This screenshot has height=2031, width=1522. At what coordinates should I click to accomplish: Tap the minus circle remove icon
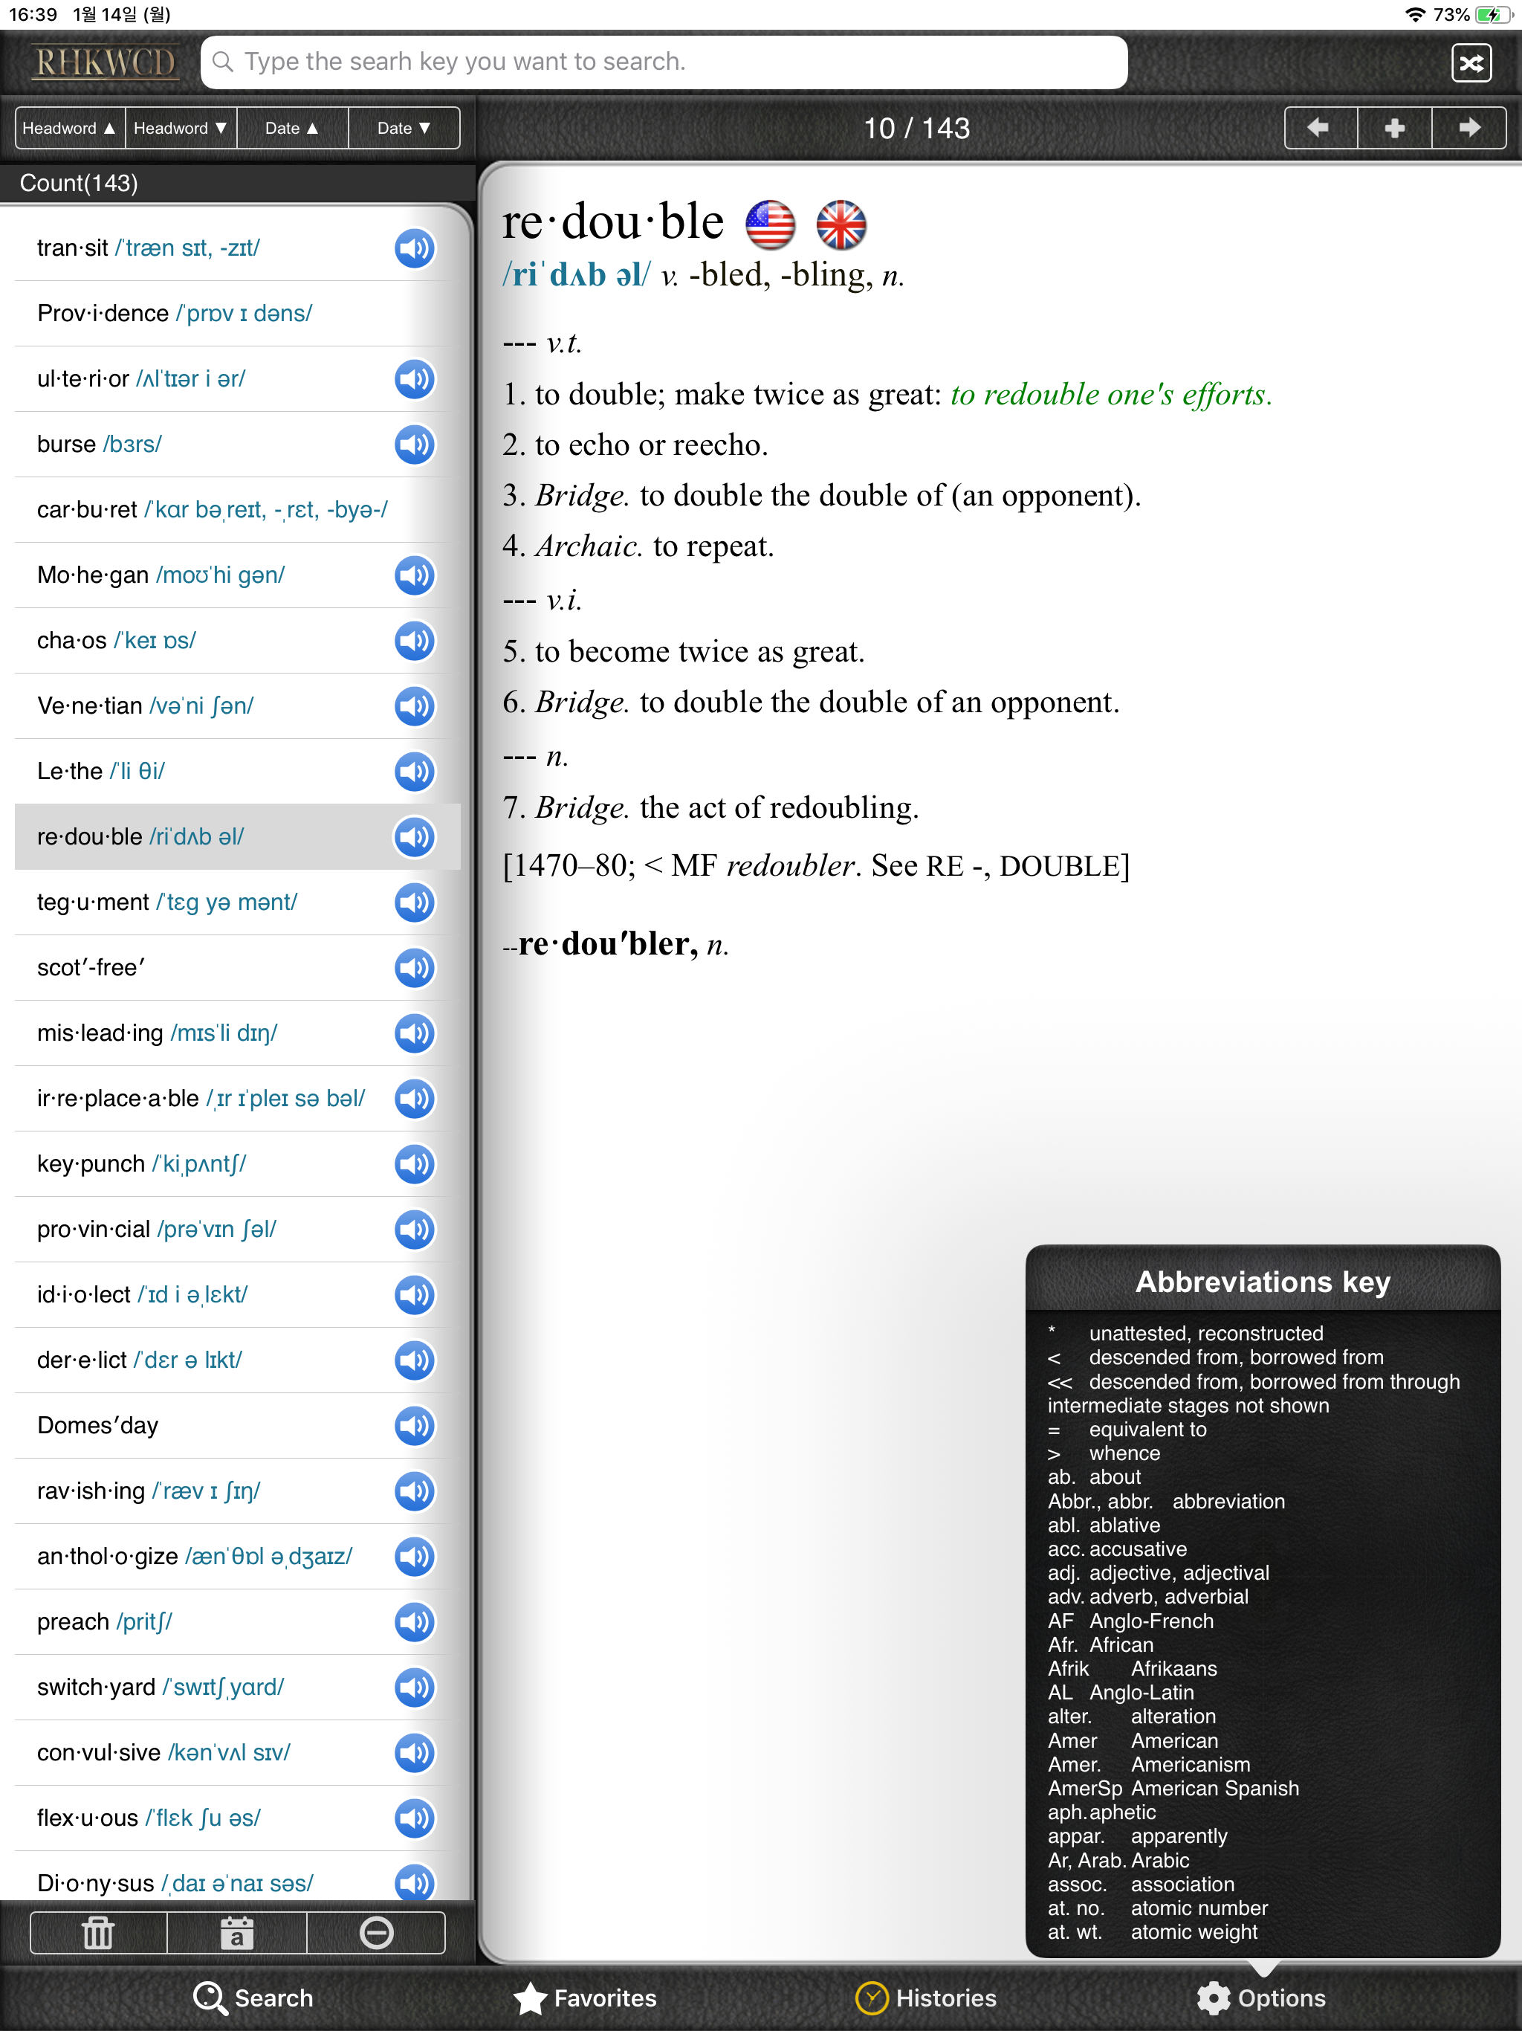pyautogui.click(x=376, y=1933)
